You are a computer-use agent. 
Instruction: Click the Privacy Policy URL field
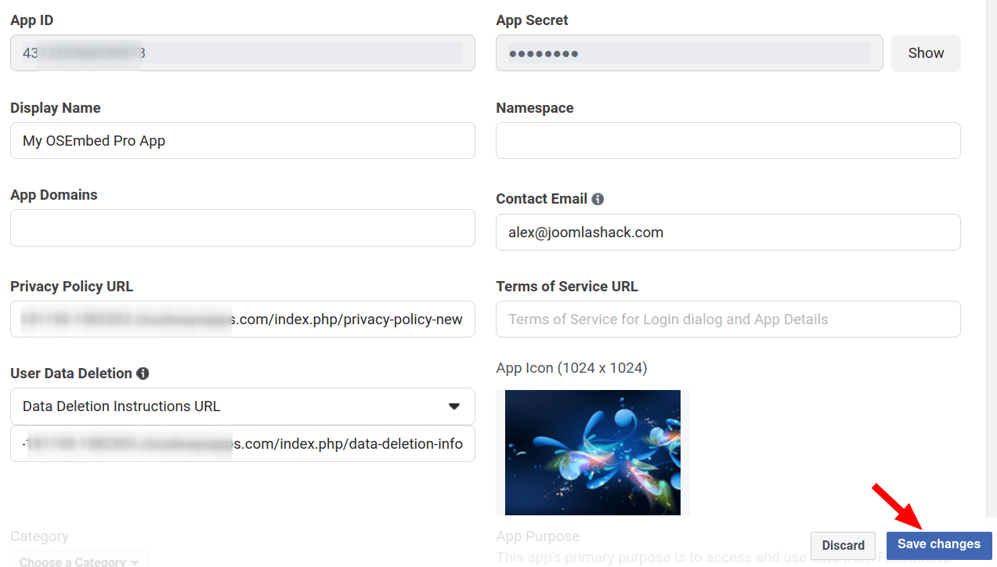[x=242, y=320]
